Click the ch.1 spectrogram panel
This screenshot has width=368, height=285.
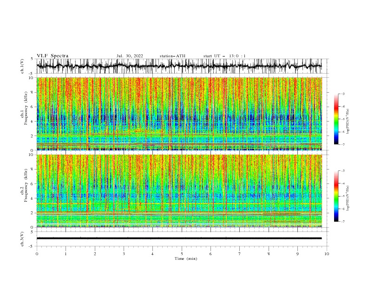[x=179, y=114]
